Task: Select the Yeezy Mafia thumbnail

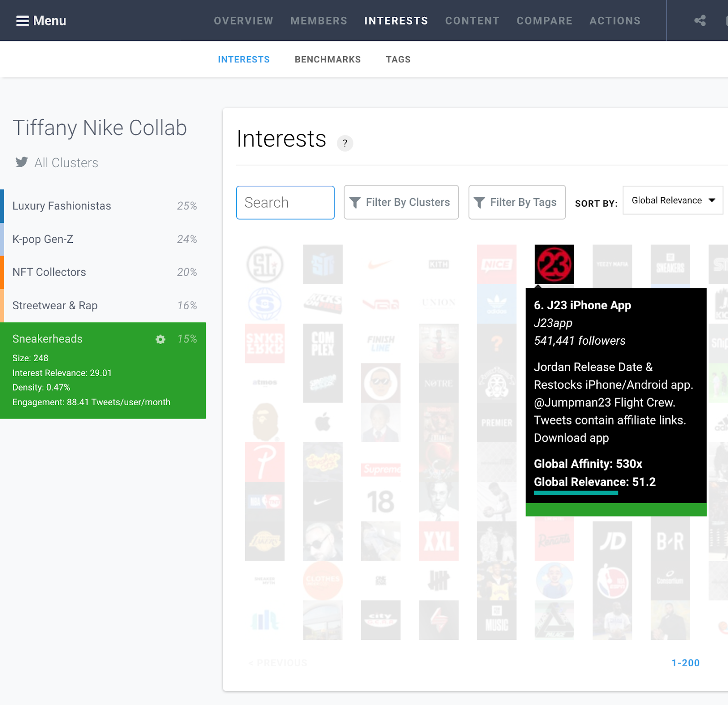Action: tap(612, 264)
